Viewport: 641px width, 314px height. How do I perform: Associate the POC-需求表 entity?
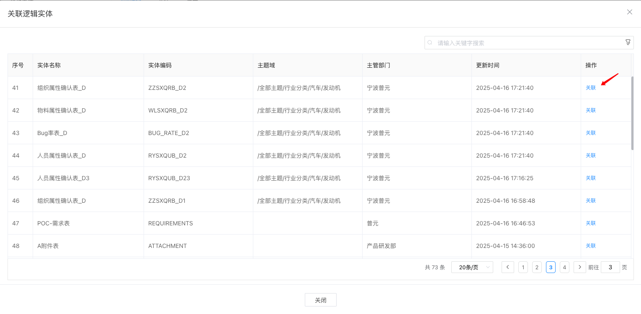coord(590,223)
